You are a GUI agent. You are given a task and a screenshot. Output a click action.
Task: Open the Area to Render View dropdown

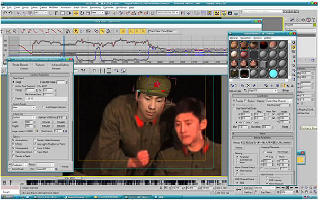click(x=24, y=107)
